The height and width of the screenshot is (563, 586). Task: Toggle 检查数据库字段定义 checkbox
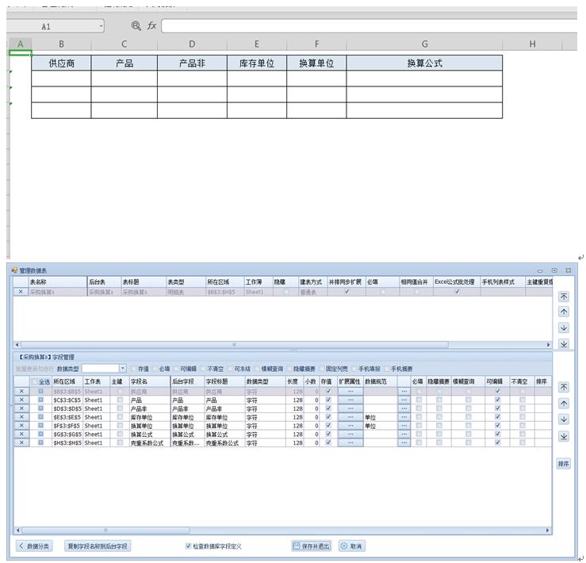pos(188,546)
